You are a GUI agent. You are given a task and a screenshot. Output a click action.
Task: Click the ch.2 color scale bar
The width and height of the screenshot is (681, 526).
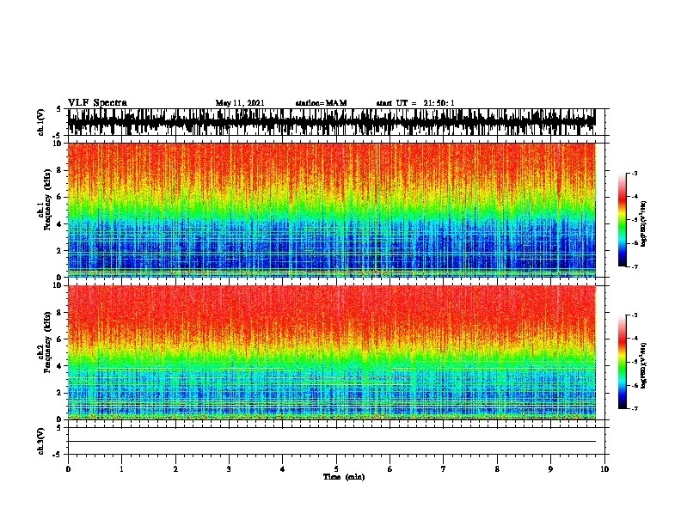(x=623, y=362)
